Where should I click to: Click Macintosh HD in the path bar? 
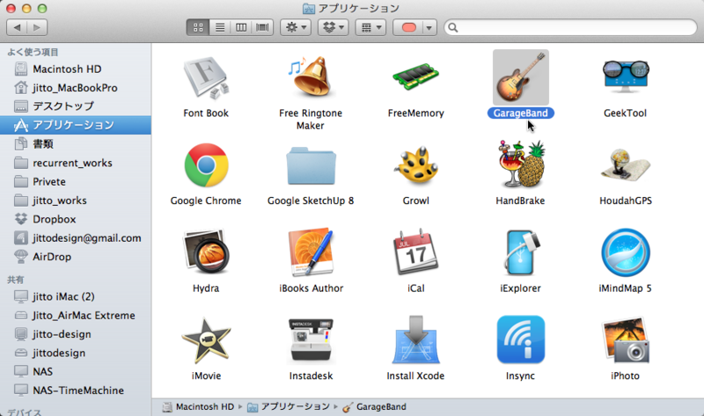198,406
